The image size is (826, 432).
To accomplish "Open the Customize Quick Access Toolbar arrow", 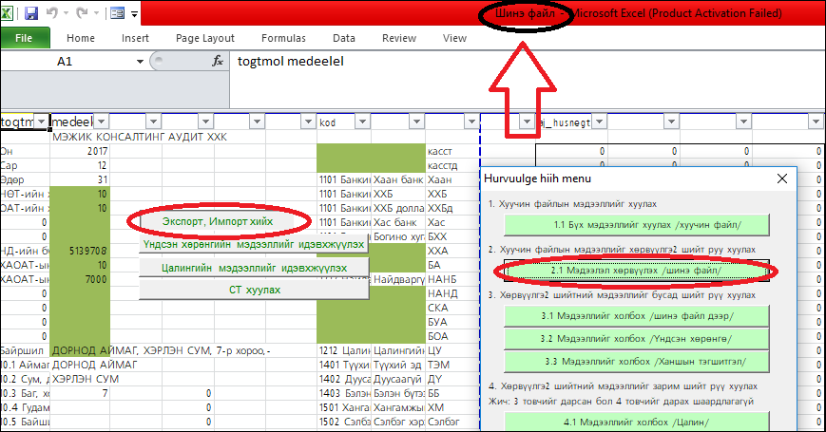I will (135, 15).
